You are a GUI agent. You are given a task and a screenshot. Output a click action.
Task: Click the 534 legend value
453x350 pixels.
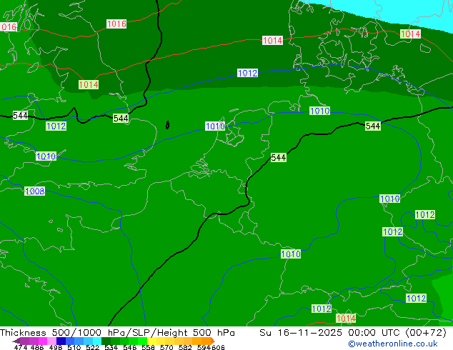pyautogui.click(x=111, y=347)
